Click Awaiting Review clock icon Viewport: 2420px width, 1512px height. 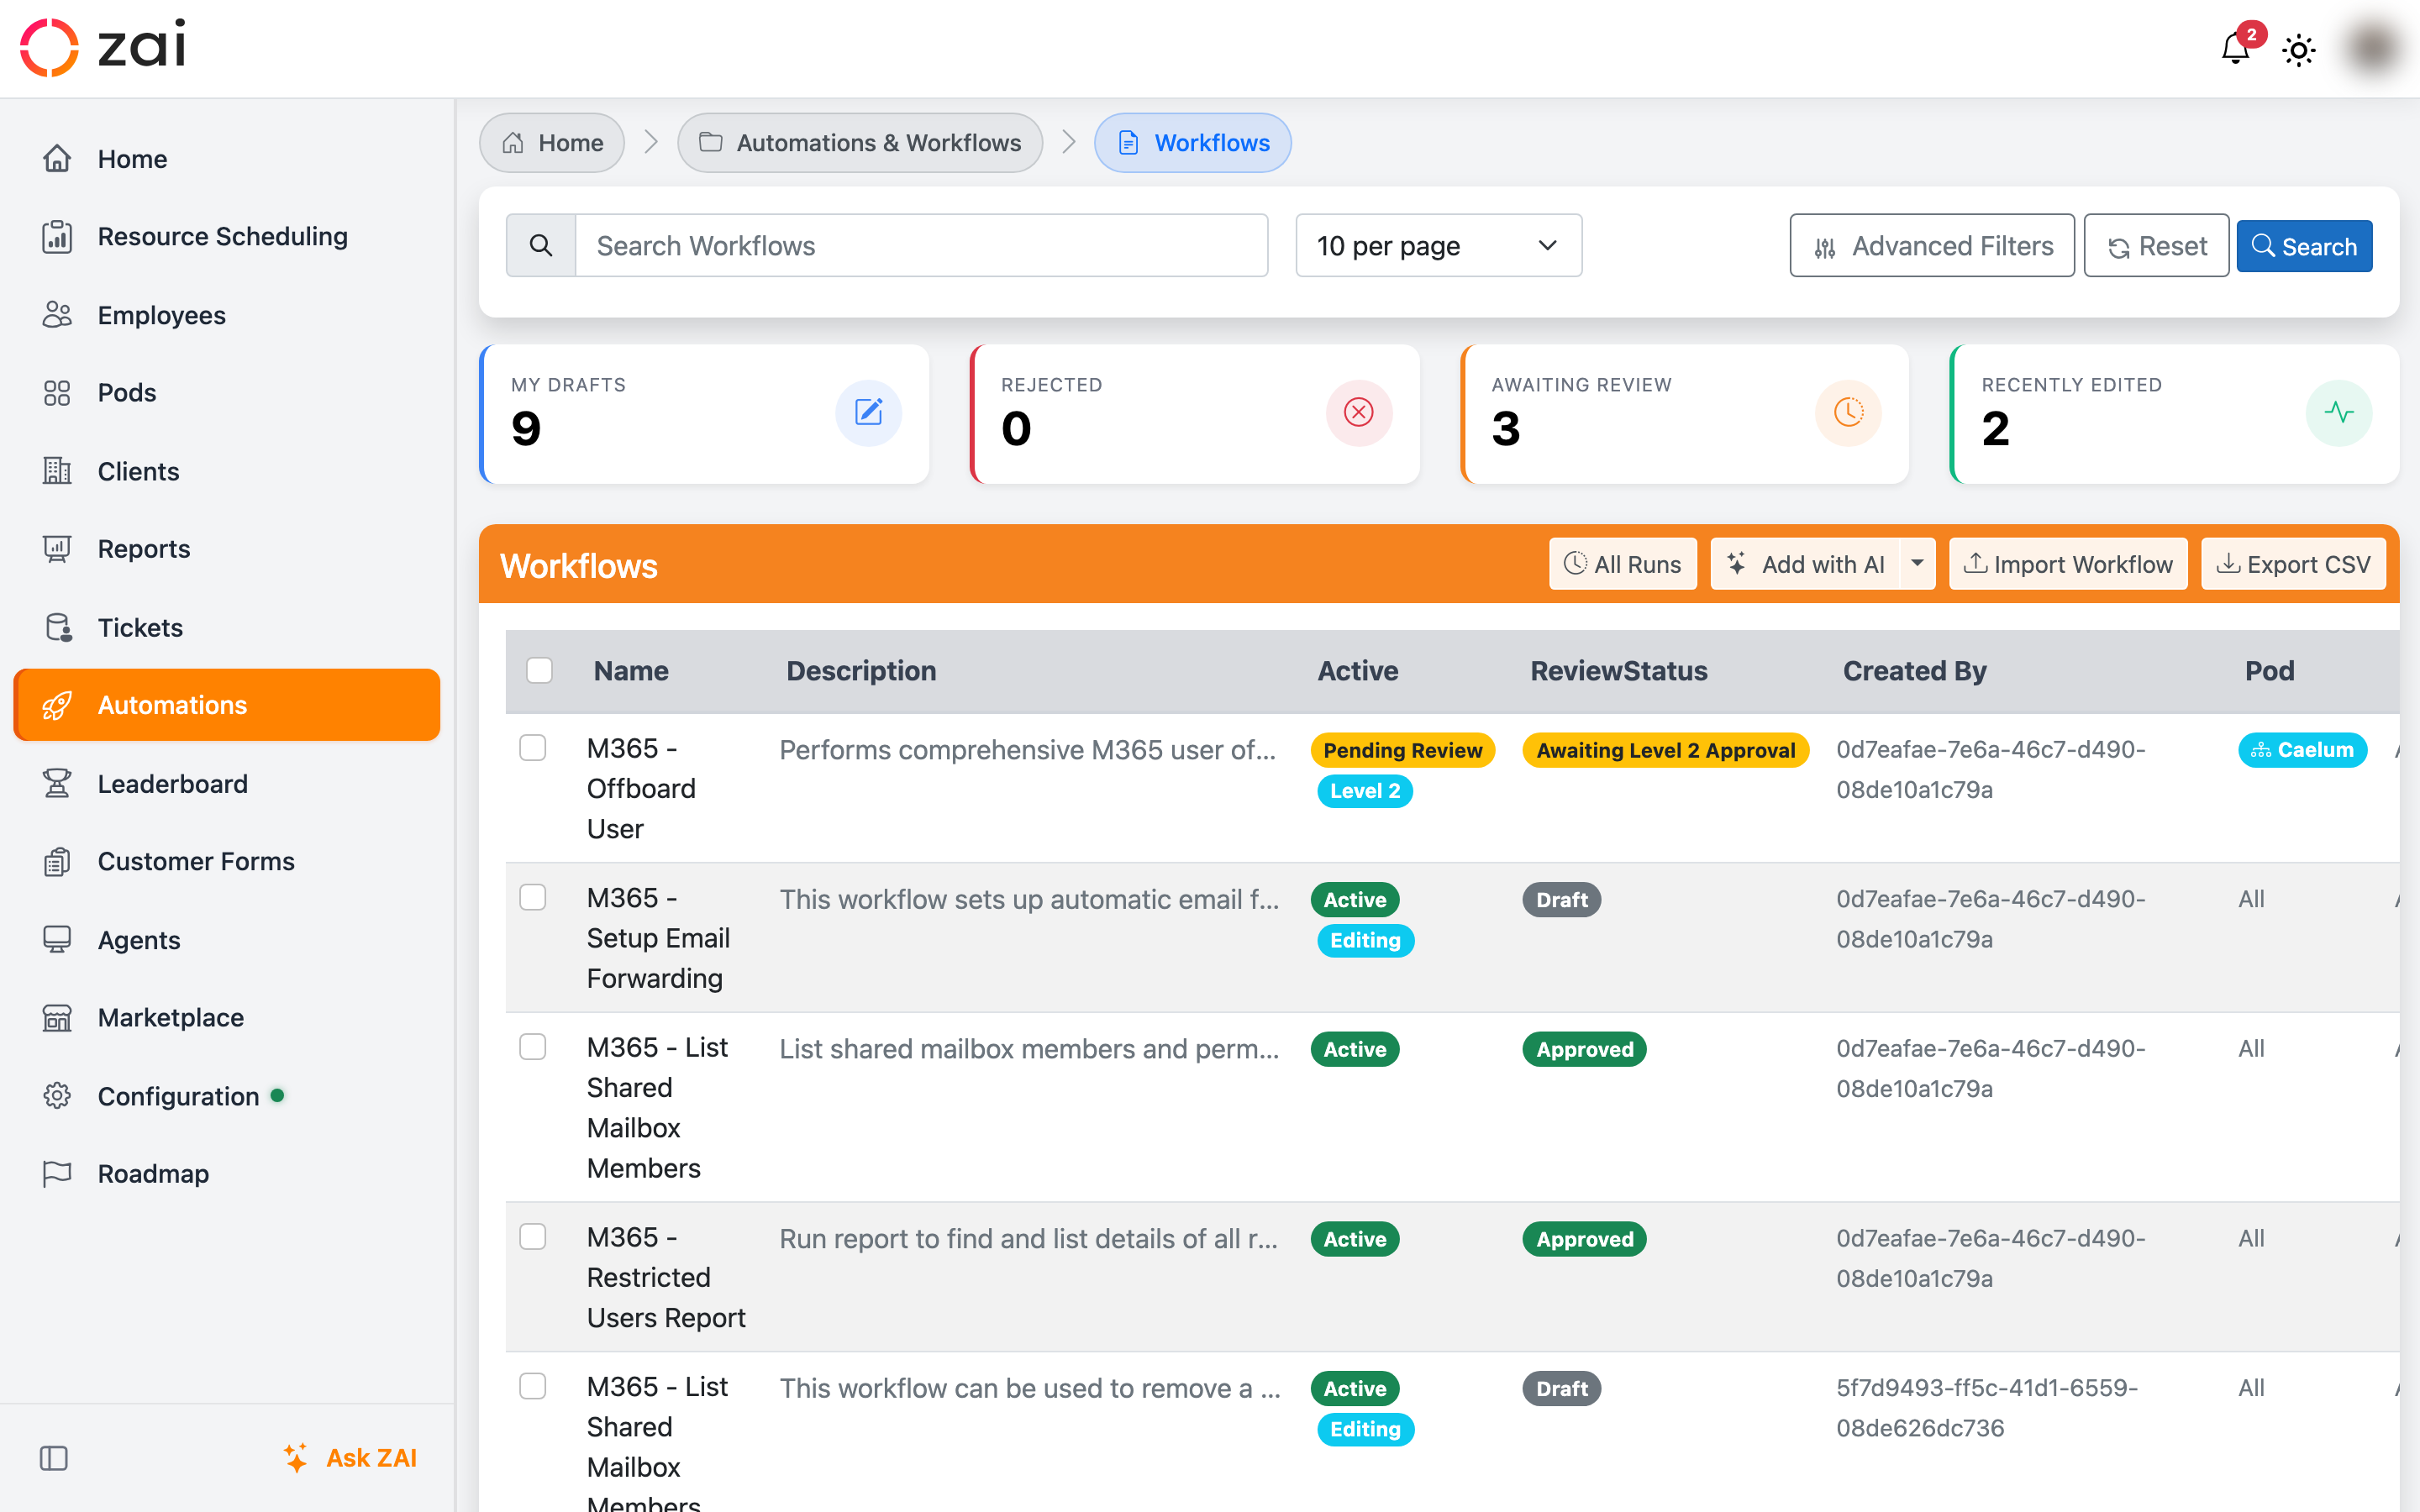coord(1848,412)
